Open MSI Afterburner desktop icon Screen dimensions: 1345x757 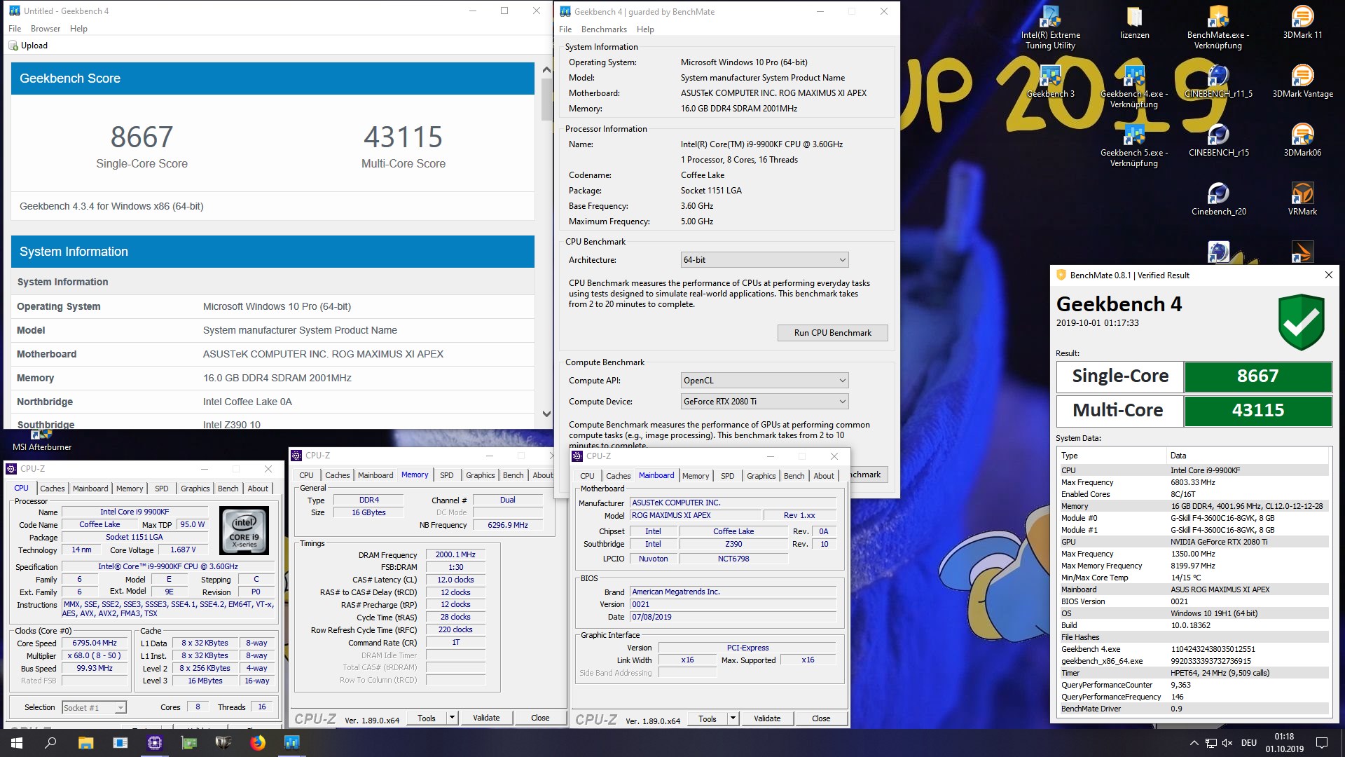42,440
